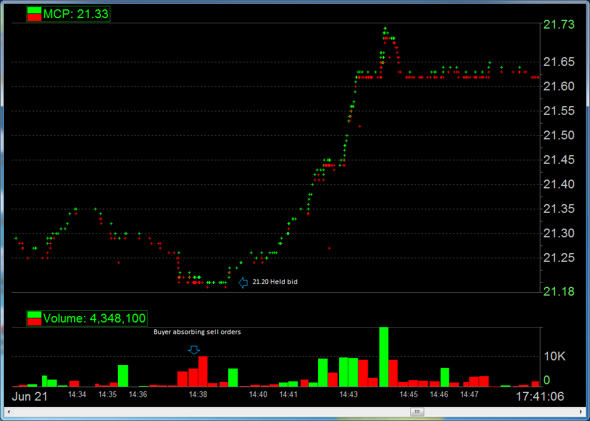Click the MCP legend color swatch
The image size is (590, 421).
pos(34,14)
